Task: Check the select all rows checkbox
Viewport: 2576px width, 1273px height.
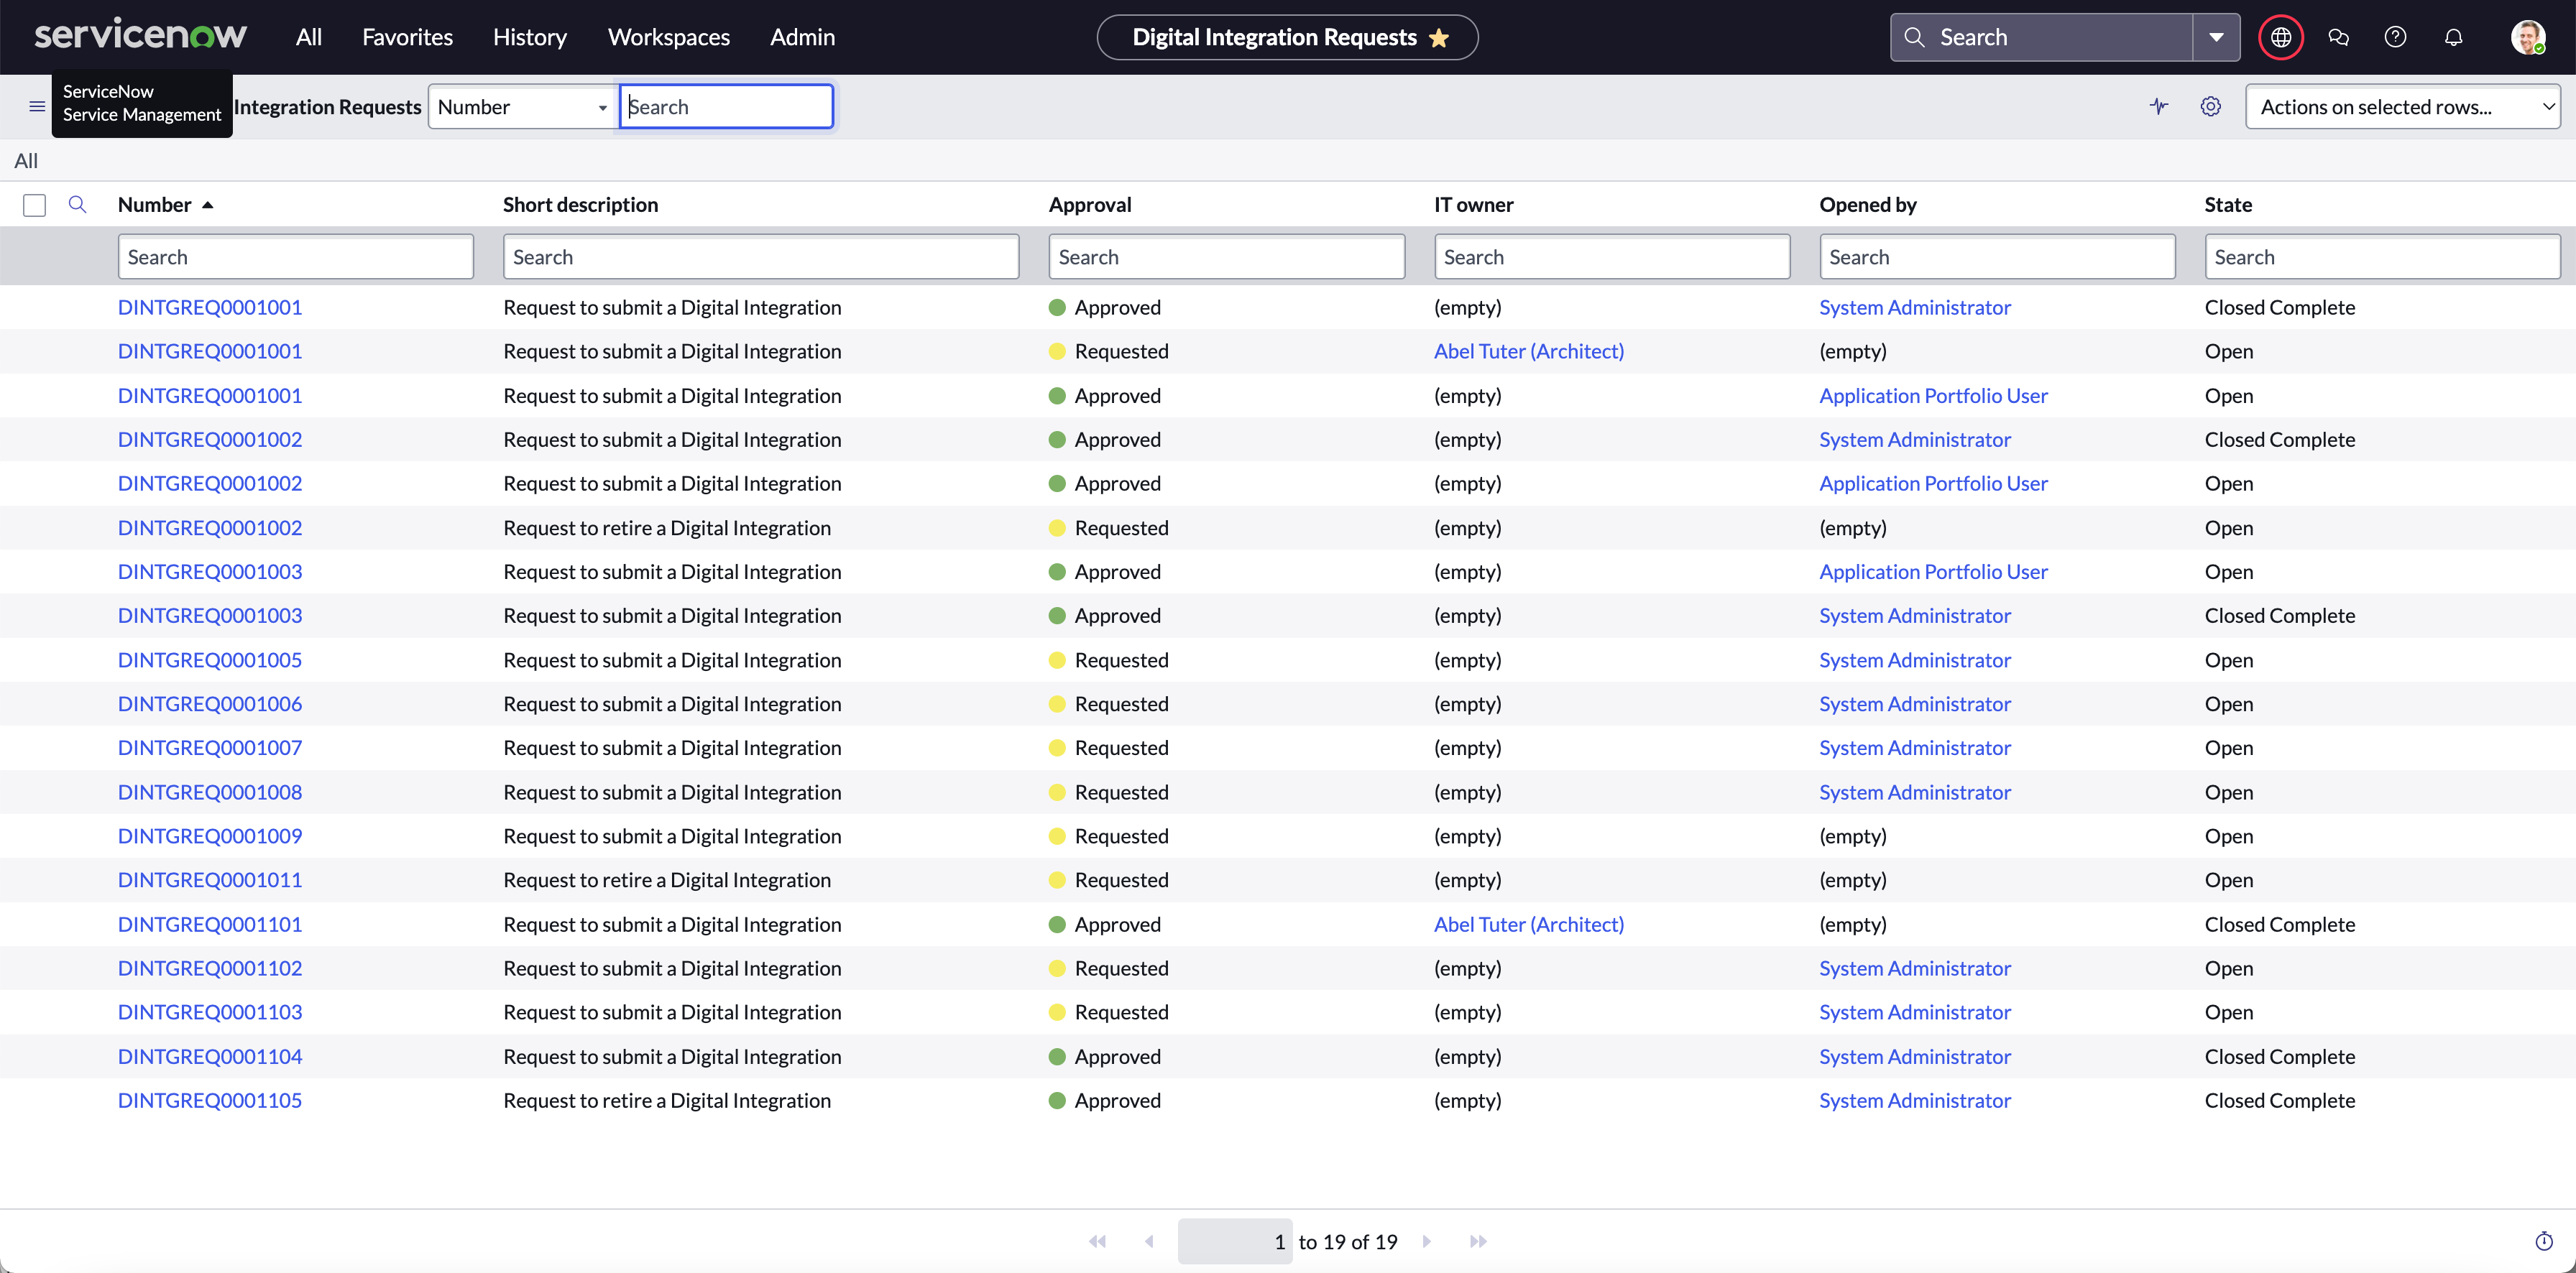Action: coord(35,205)
